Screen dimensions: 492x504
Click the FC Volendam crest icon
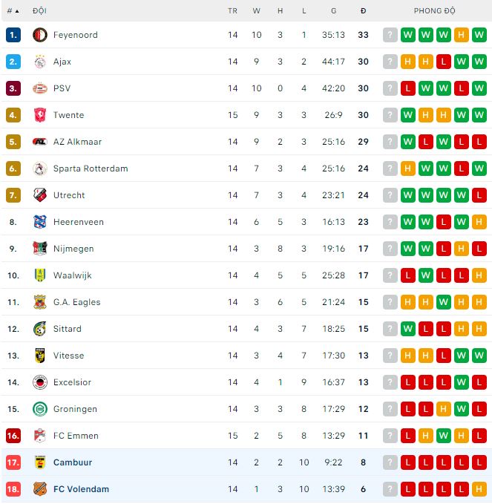point(40,489)
